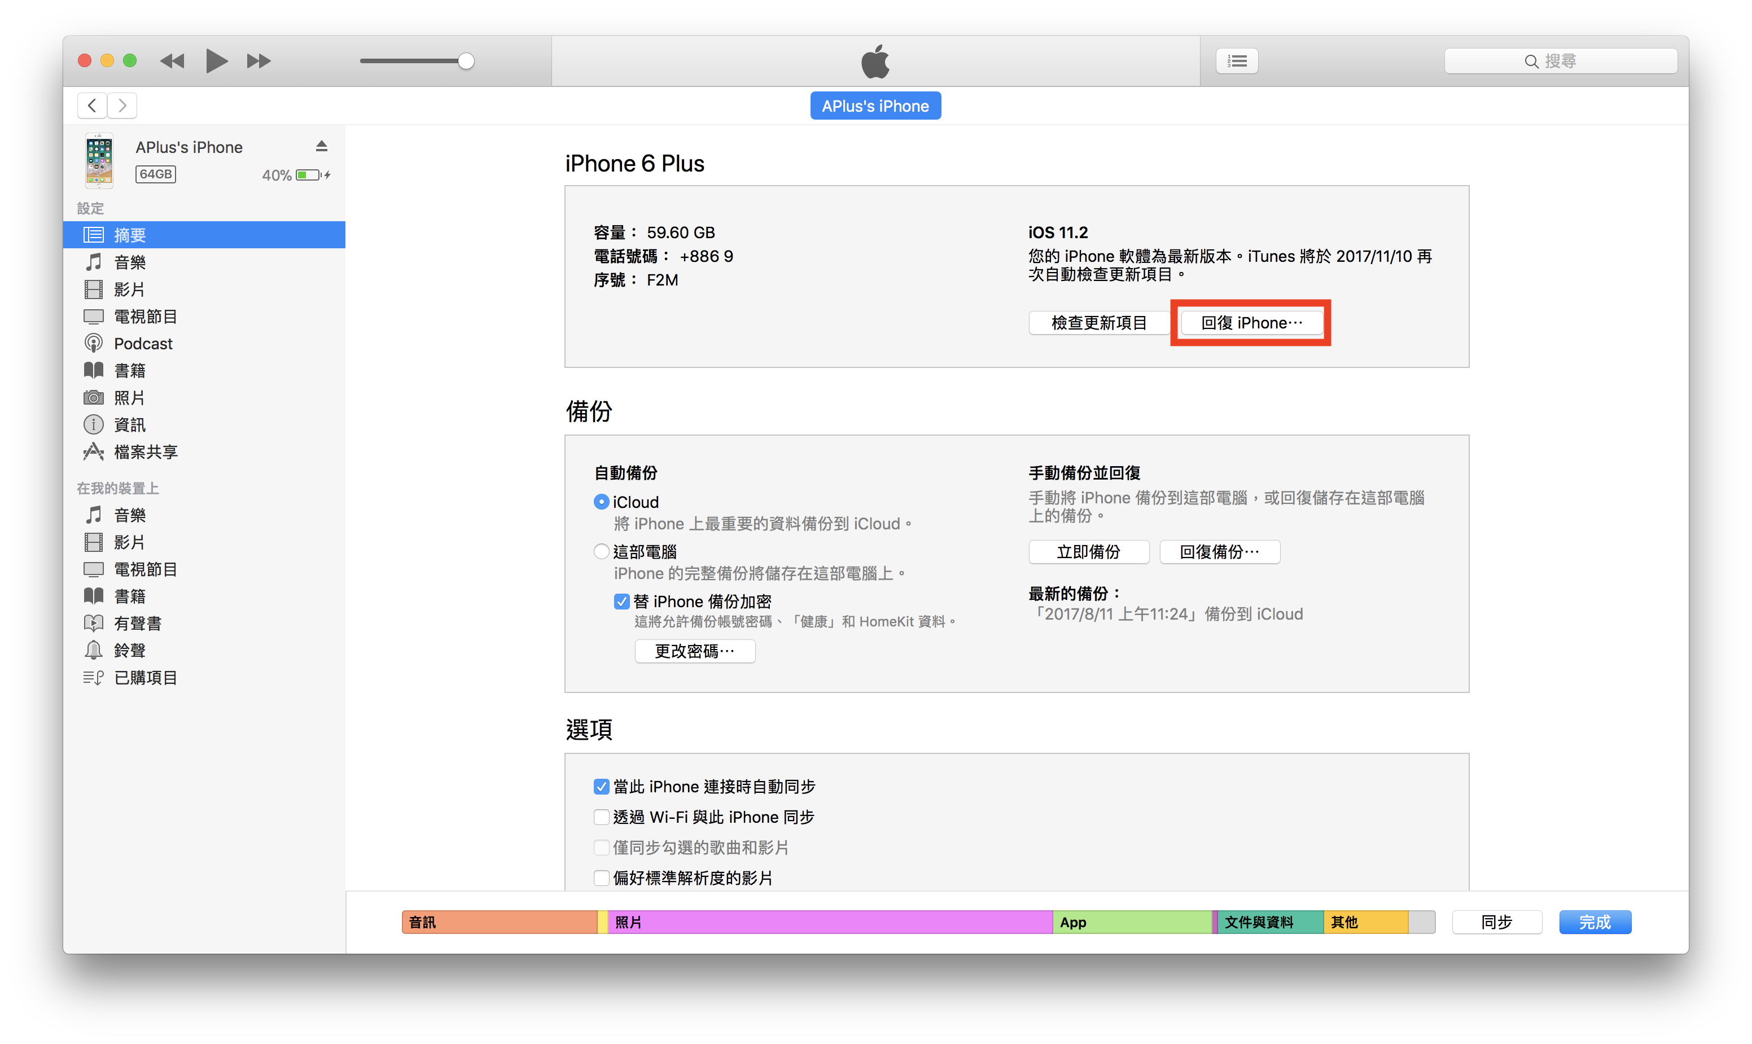Go forward with the right chevron
1752x1044 pixels.
click(122, 106)
